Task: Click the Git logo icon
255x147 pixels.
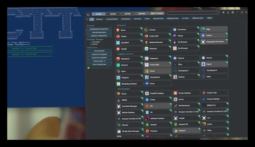Action: tap(147, 106)
